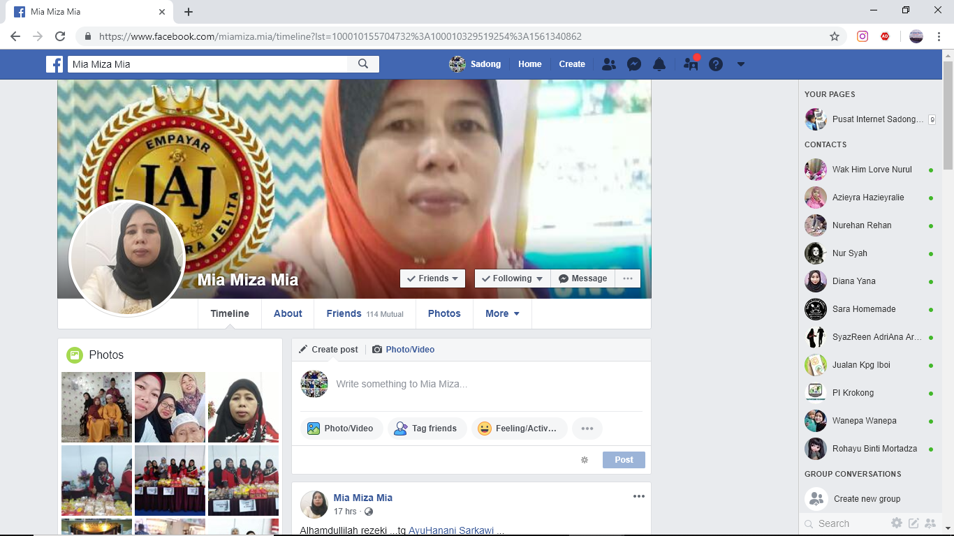The image size is (954, 536).
Task: Open chat sidebar settings gear icon
Action: click(897, 523)
